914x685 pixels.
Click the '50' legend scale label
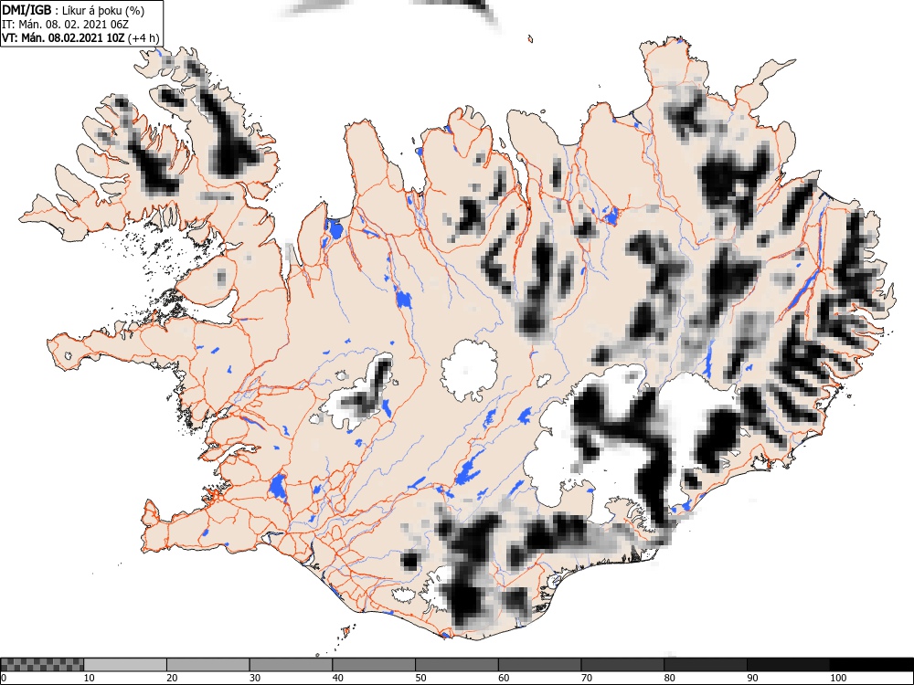click(420, 678)
